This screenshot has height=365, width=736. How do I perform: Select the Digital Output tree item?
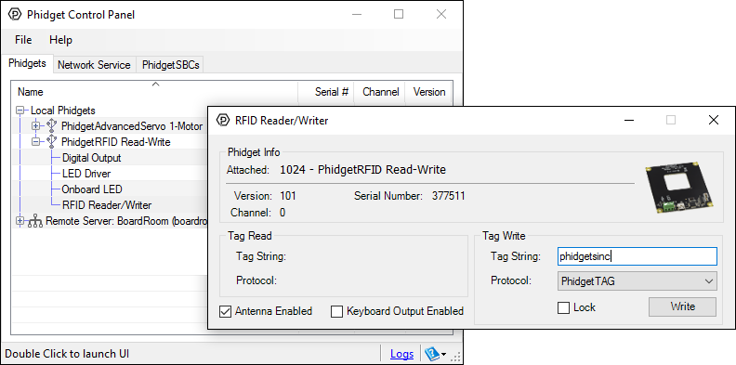(91, 158)
